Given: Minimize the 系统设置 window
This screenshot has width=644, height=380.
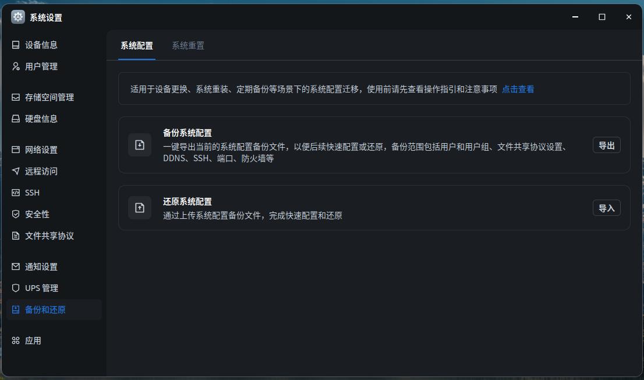Looking at the screenshot, I should (x=575, y=17).
